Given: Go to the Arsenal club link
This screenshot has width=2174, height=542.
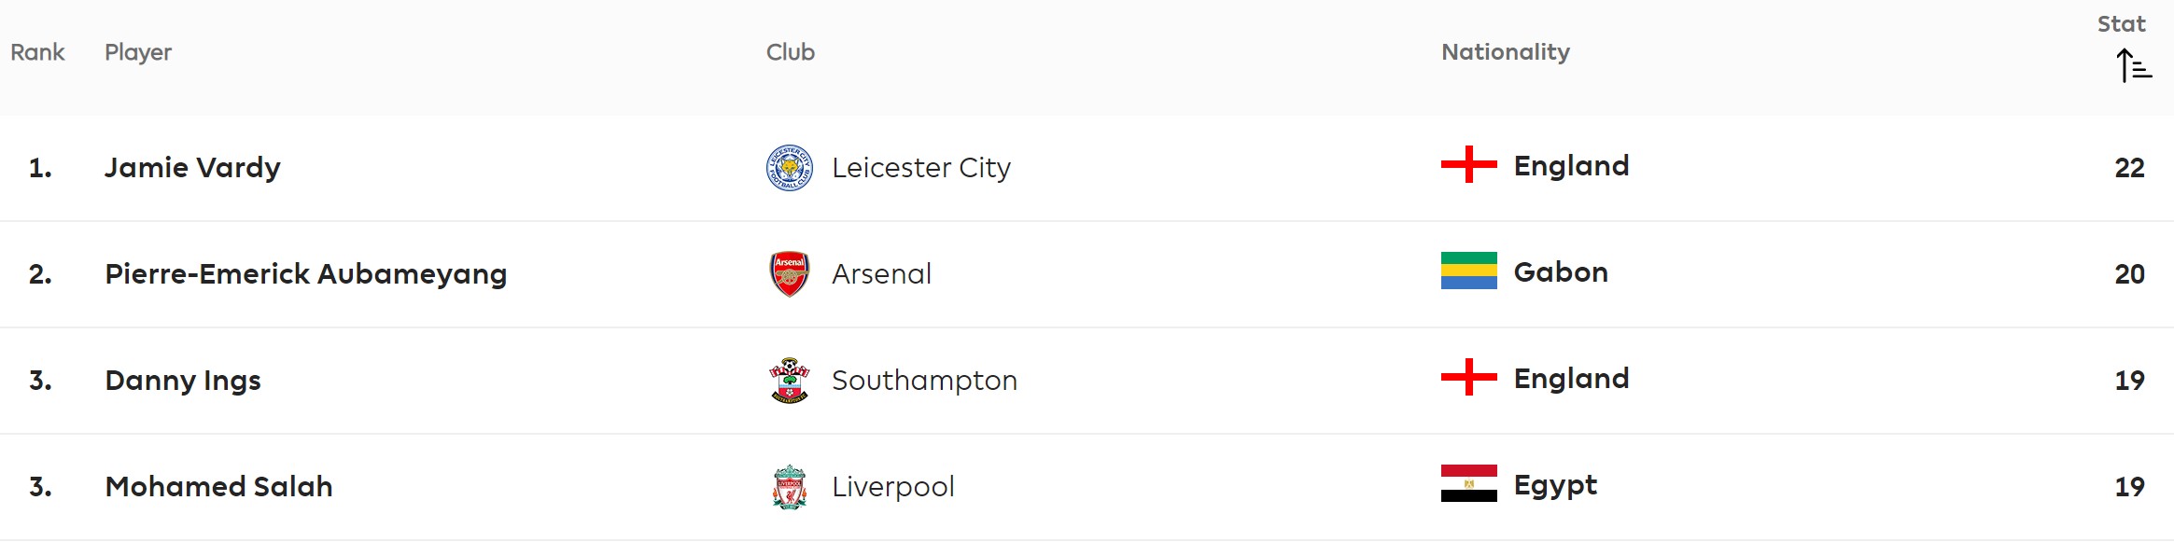Looking at the screenshot, I should [x=882, y=274].
